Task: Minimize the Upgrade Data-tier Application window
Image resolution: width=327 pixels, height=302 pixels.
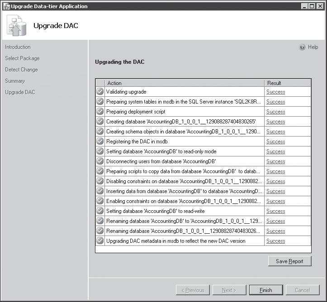Action: pos(304,6)
